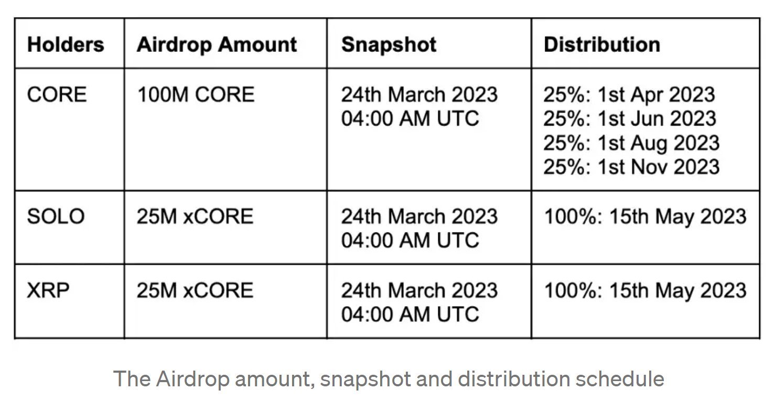This screenshot has width=775, height=412.
Task: Select 25M xCORE in the SOLO row
Action: (x=195, y=216)
